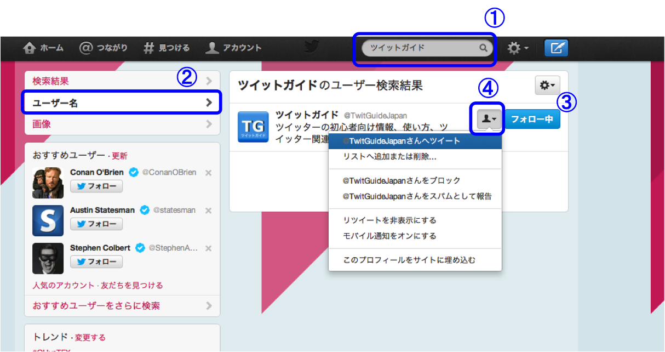
Task: Choose リツイートを非表示にする menu item
Action: click(x=415, y=220)
